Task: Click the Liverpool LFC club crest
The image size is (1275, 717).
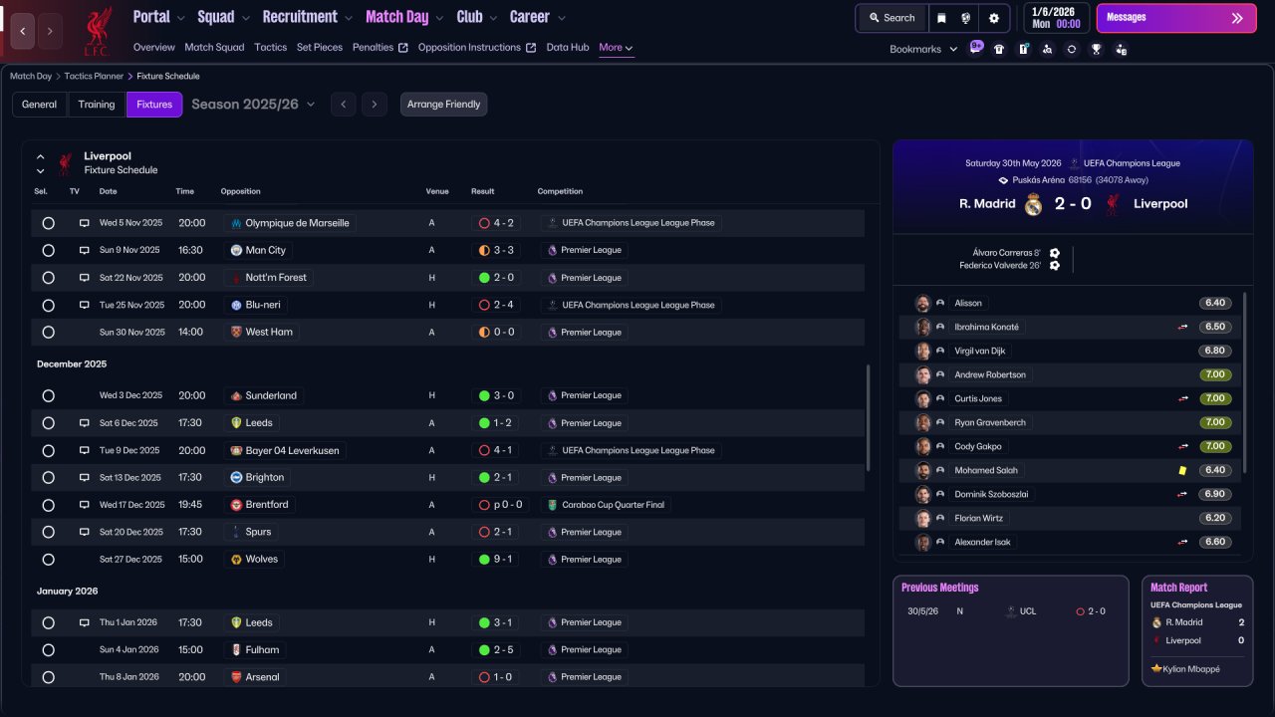Action: tap(97, 31)
